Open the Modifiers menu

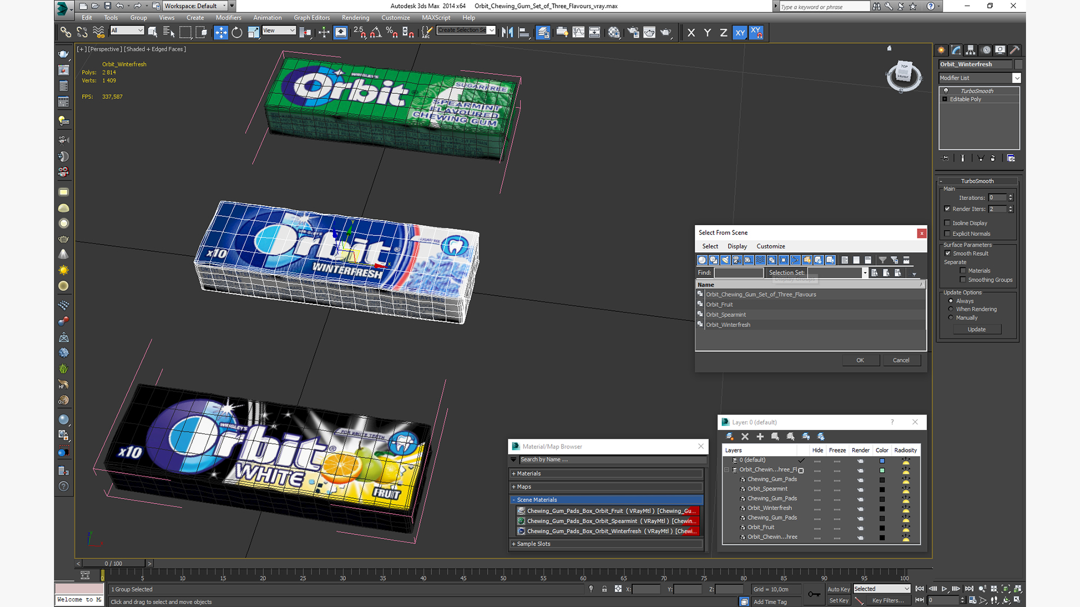pyautogui.click(x=228, y=18)
